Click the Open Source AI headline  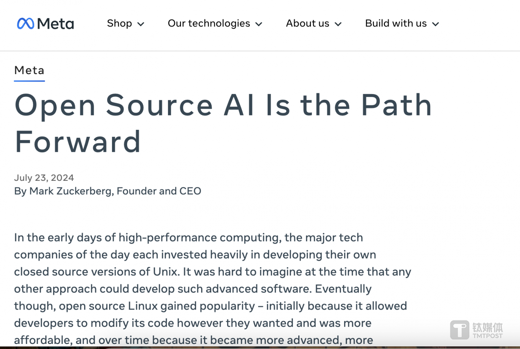(223, 105)
